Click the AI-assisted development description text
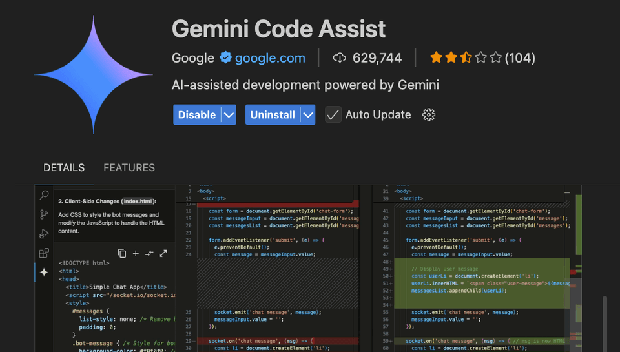 pyautogui.click(x=305, y=85)
